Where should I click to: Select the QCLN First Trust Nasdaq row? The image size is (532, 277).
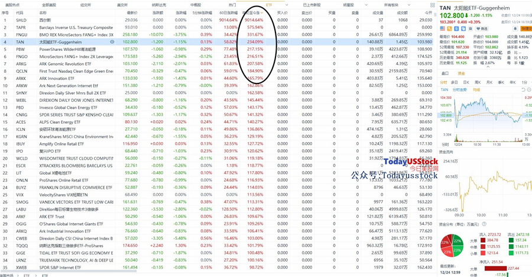pyautogui.click(x=218, y=71)
